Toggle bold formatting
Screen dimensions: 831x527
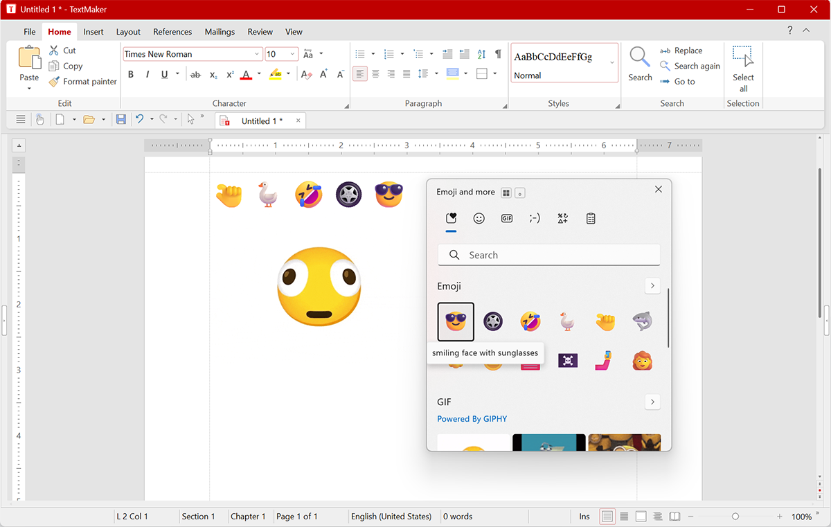pos(131,74)
